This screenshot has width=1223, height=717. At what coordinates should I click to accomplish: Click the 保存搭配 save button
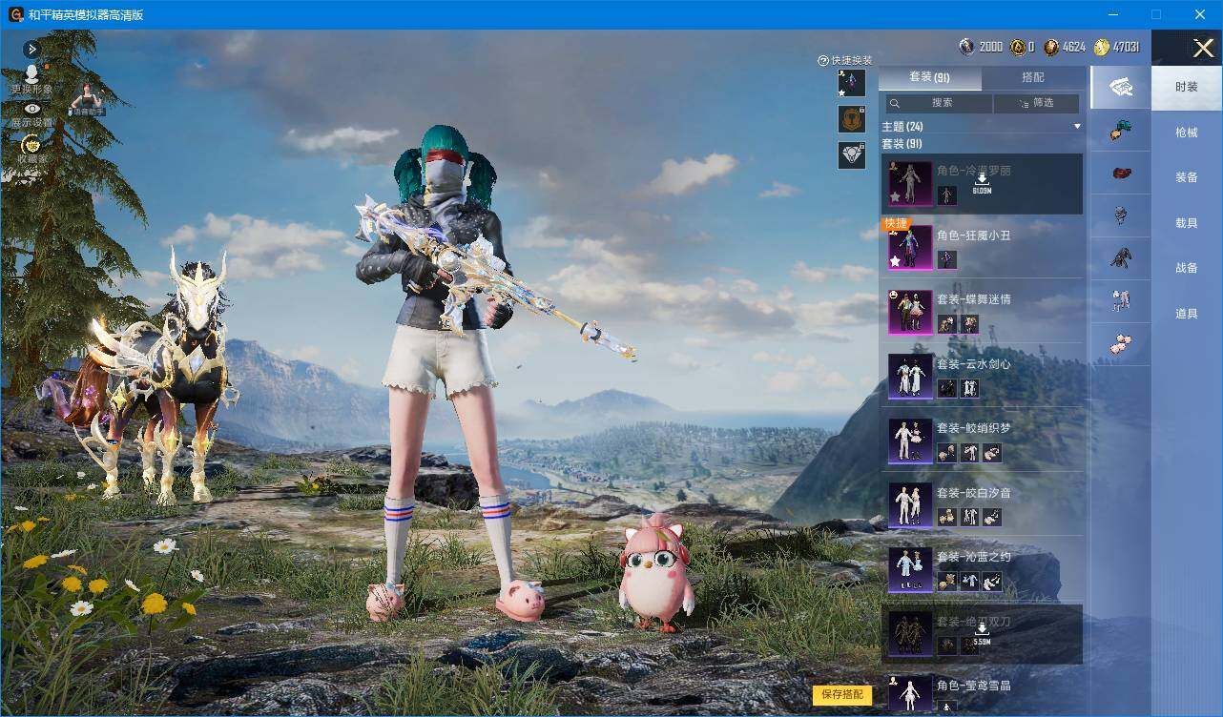click(x=842, y=694)
